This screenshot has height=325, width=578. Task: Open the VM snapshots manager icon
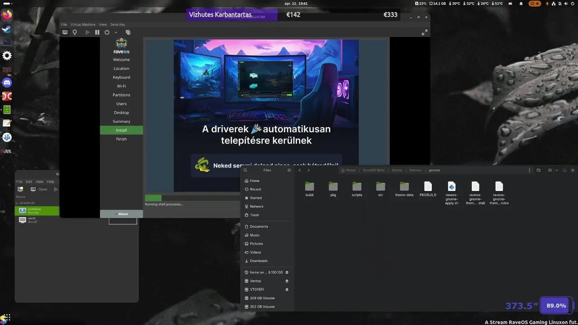pyautogui.click(x=128, y=32)
